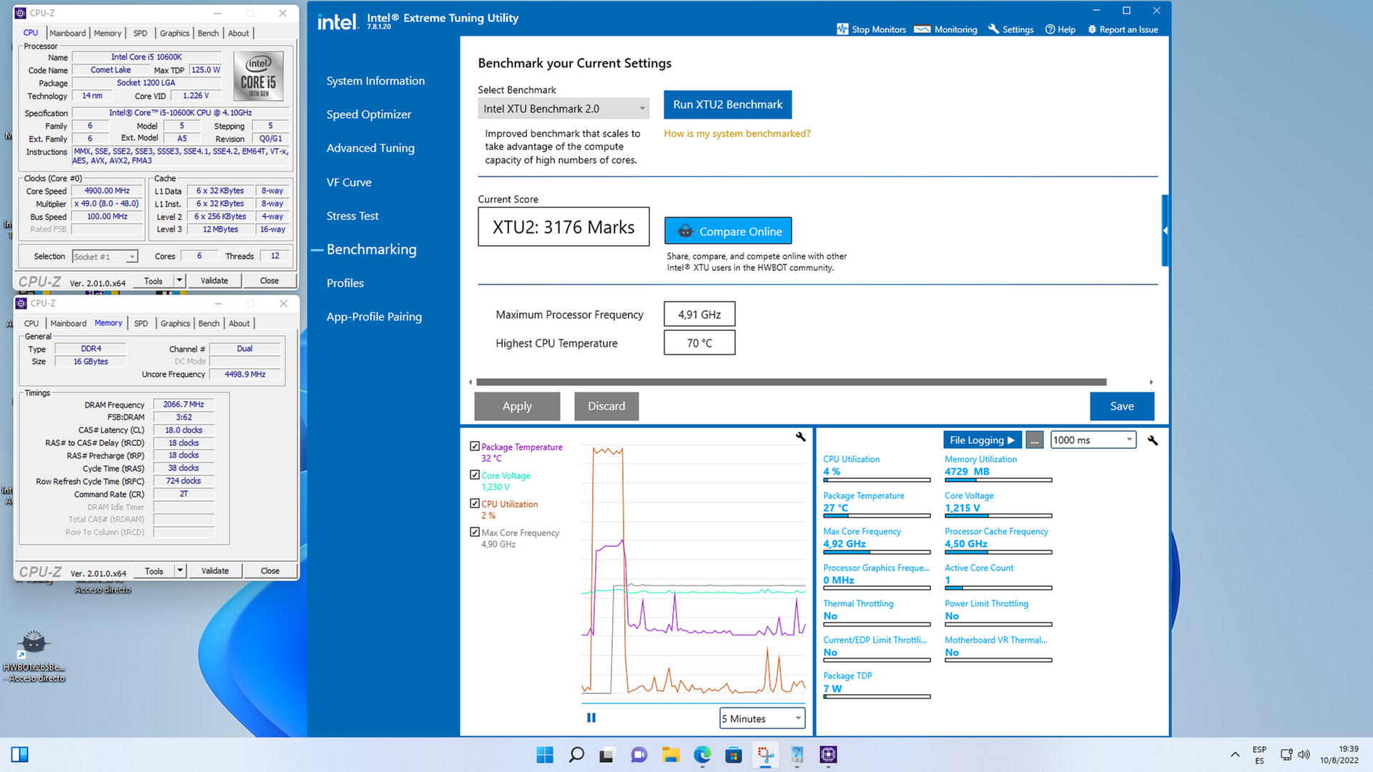Open Speed Optimizer section
Image resolution: width=1373 pixels, height=772 pixels.
tap(369, 114)
